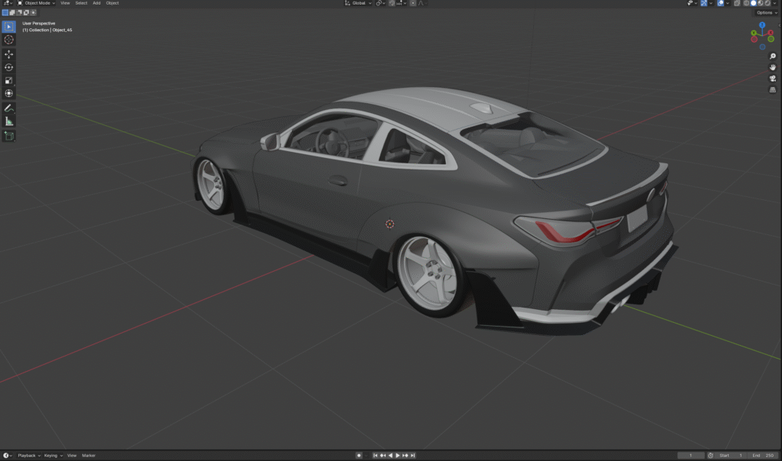
Task: Open the Object menu
Action: coord(112,3)
